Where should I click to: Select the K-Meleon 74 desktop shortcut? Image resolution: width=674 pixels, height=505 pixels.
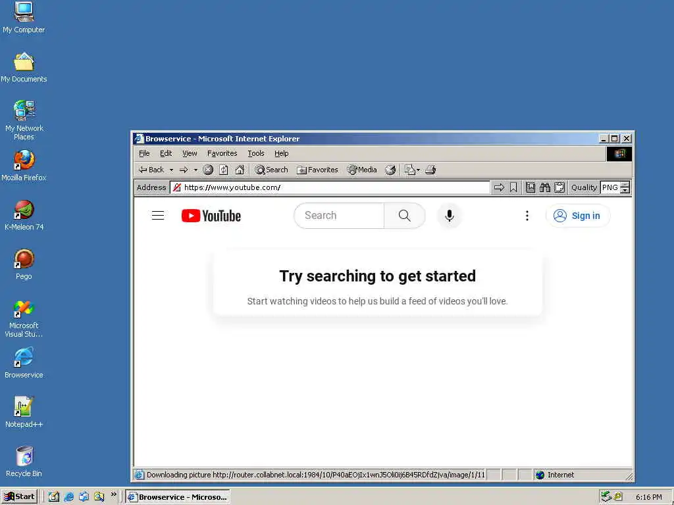(24, 215)
